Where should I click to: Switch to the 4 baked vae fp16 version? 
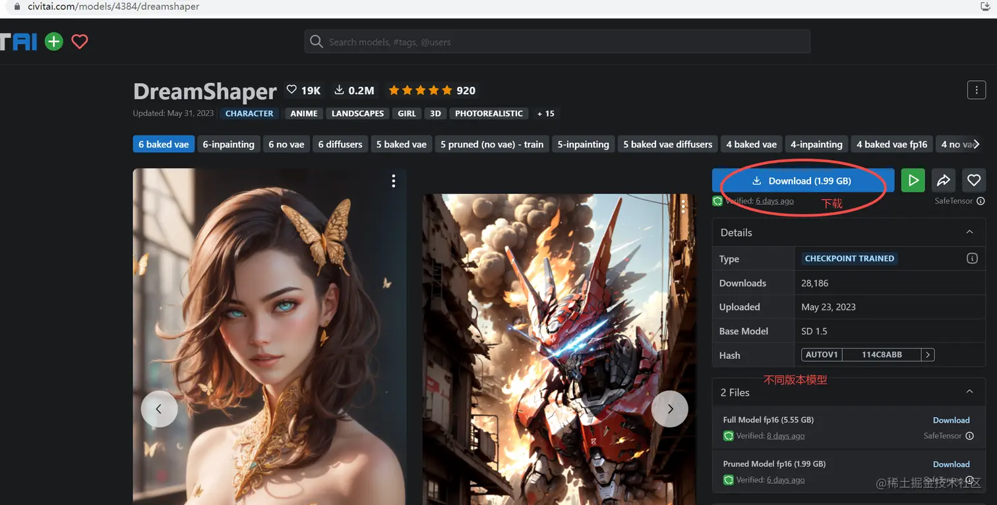point(892,144)
